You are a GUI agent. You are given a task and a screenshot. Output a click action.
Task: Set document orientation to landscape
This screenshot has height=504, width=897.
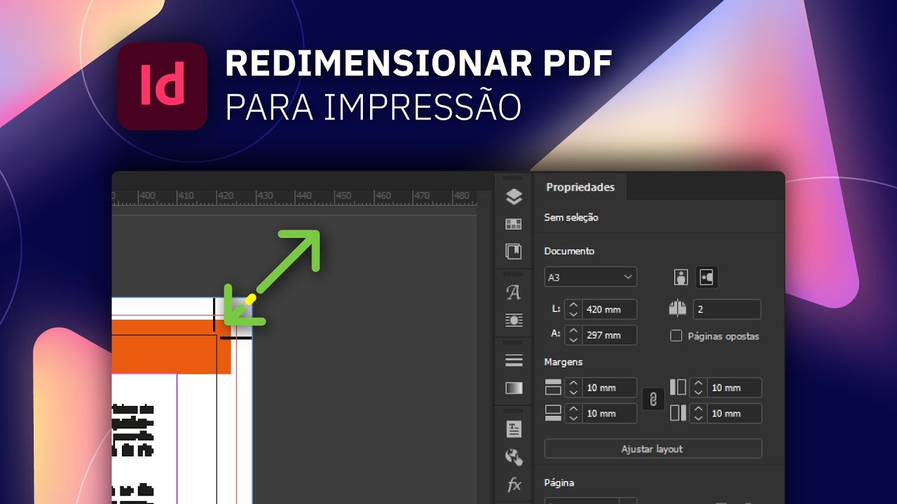(x=706, y=277)
